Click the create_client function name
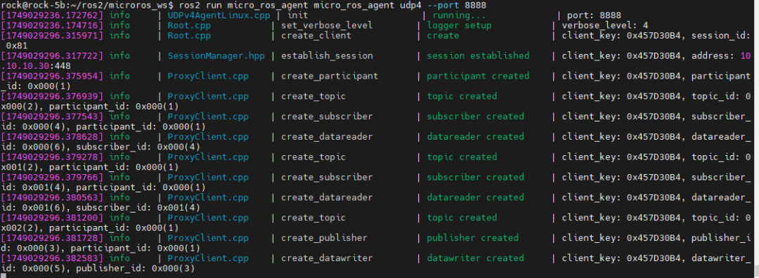Screen dimensions: 759x278 316,35
